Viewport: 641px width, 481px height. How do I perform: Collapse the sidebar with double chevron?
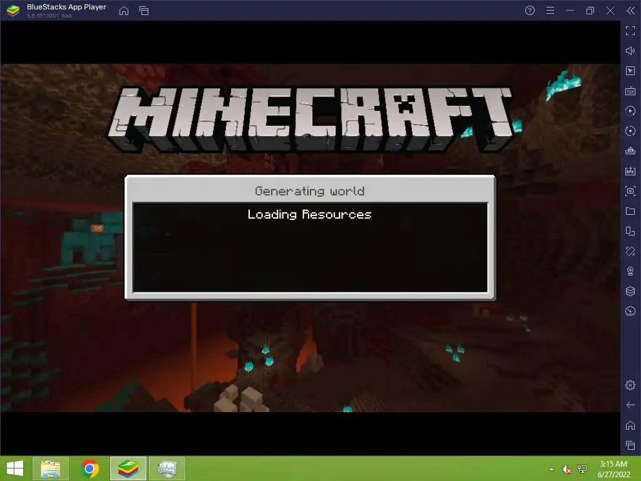coord(630,11)
